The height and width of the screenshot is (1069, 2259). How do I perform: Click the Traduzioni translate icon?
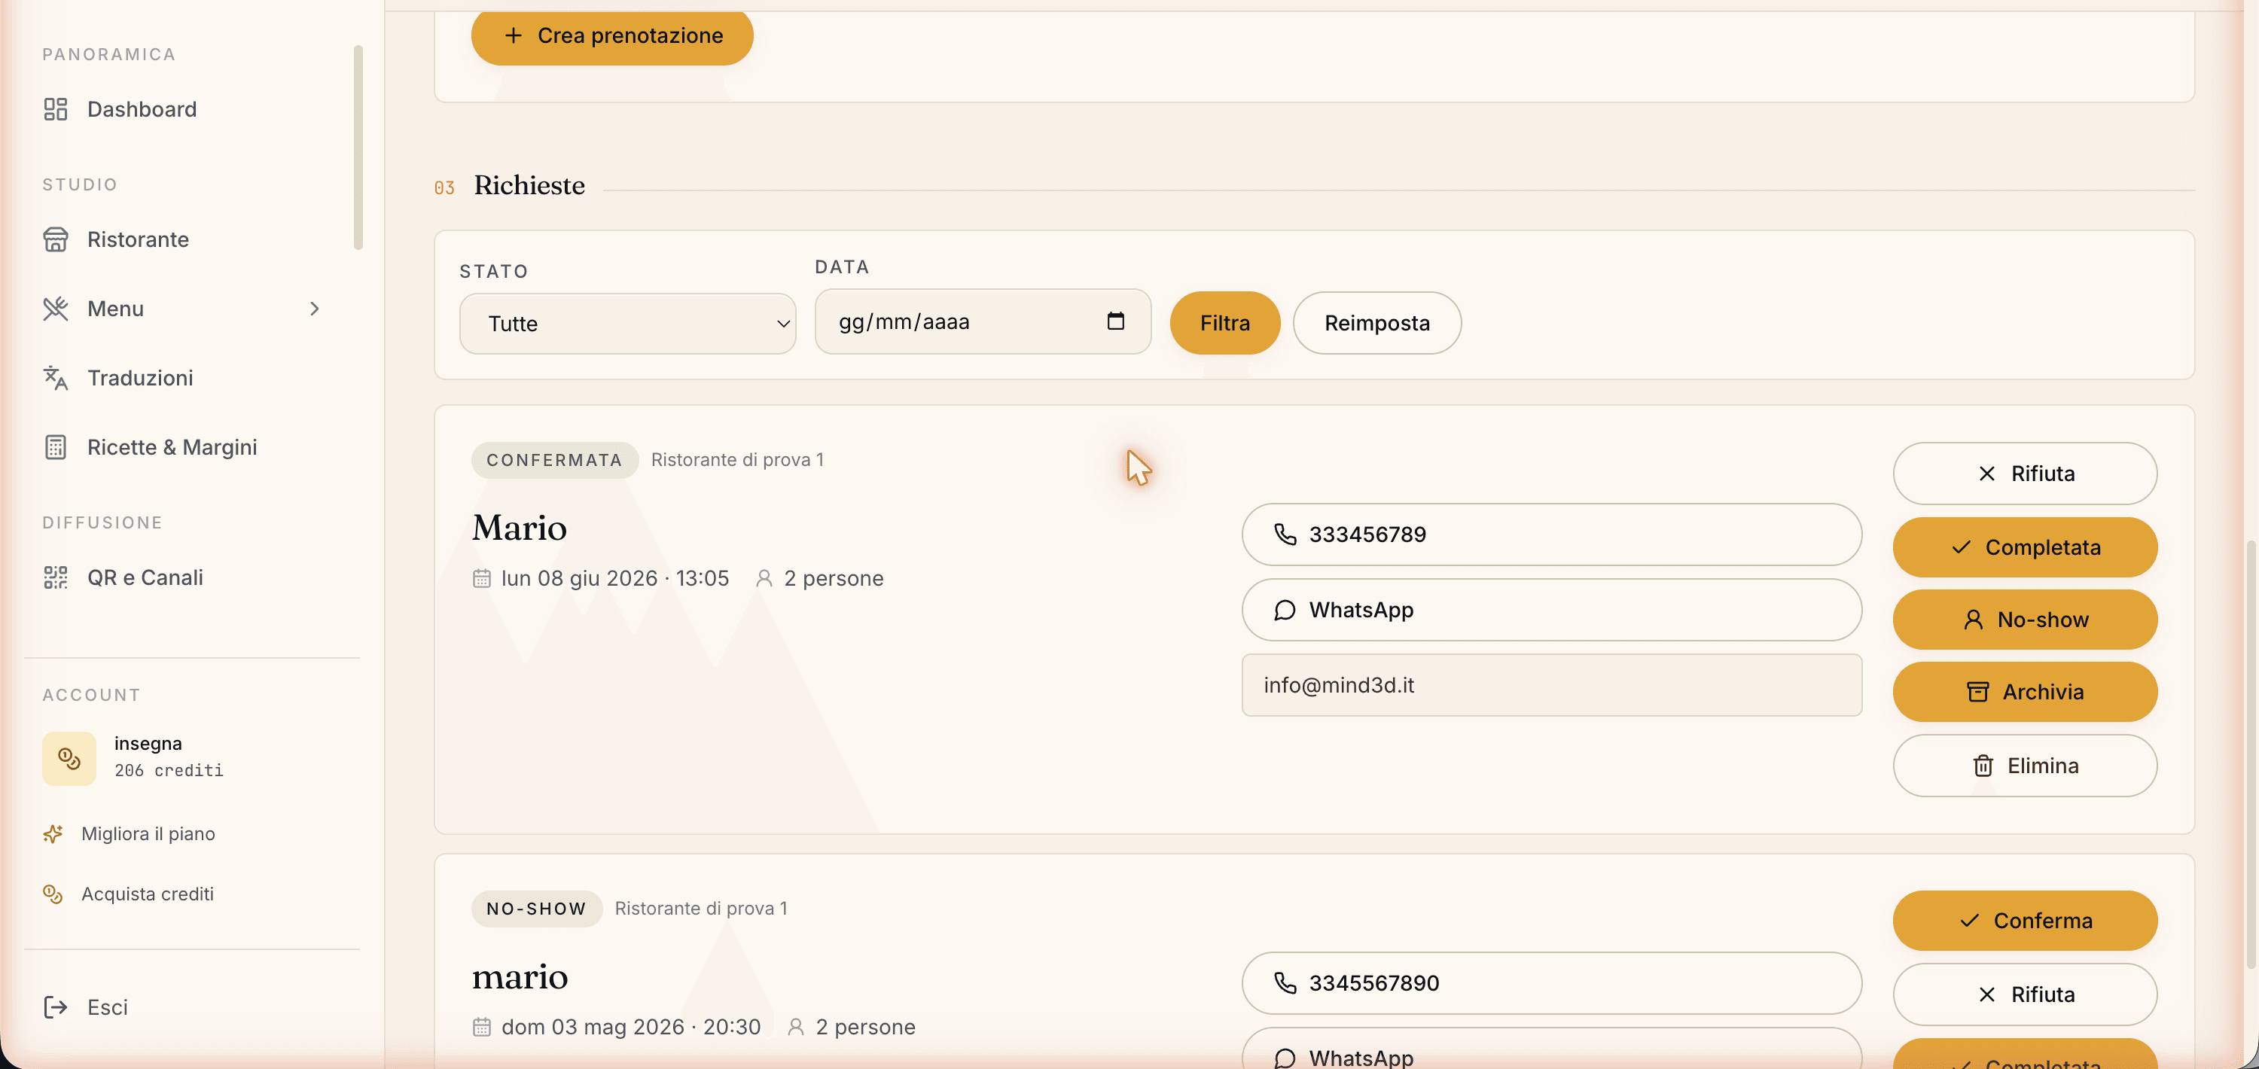(55, 378)
